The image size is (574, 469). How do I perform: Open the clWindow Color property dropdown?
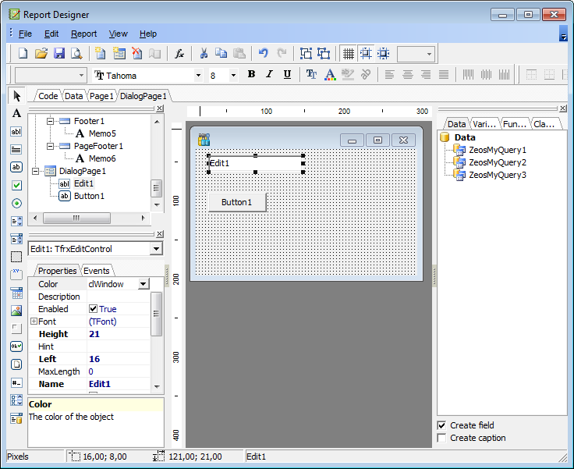[143, 285]
